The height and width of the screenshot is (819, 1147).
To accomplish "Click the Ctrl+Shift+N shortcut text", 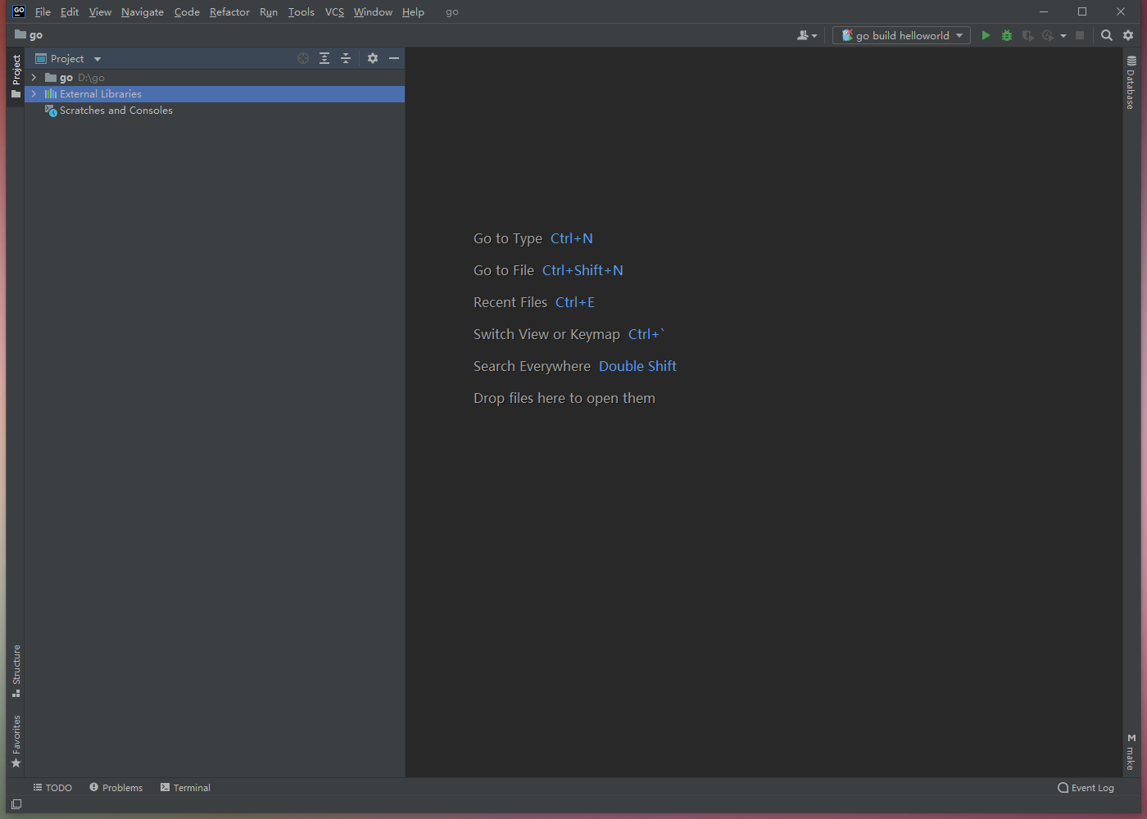I will pos(583,270).
